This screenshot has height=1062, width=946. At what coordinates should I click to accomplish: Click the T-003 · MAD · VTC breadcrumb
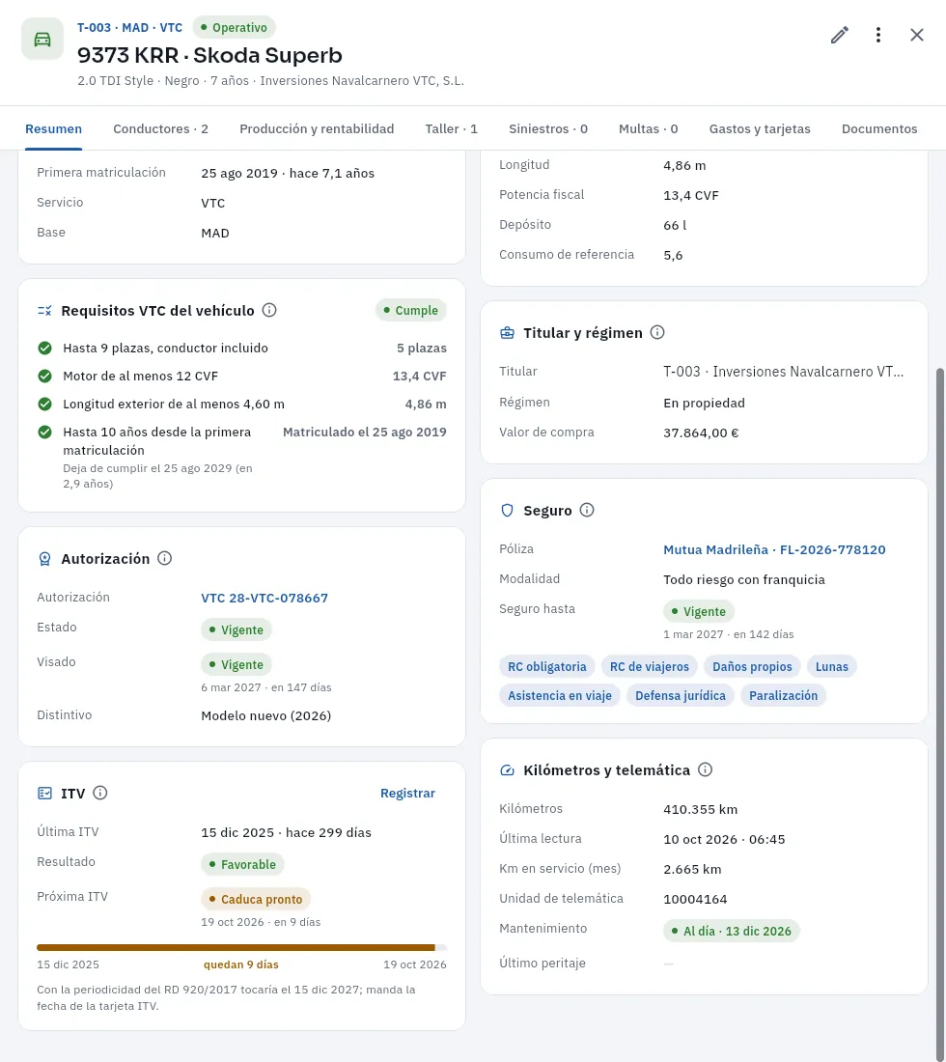pos(130,28)
